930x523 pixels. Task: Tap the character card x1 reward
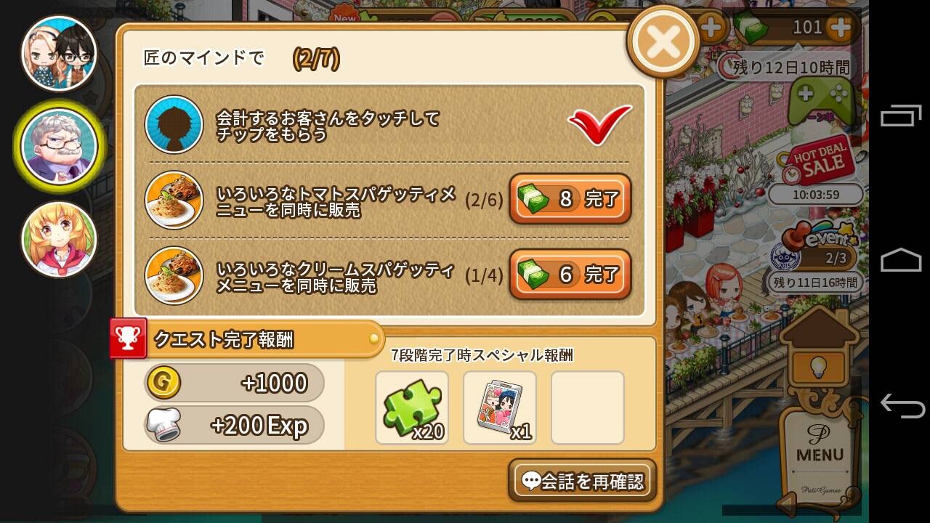pos(500,408)
